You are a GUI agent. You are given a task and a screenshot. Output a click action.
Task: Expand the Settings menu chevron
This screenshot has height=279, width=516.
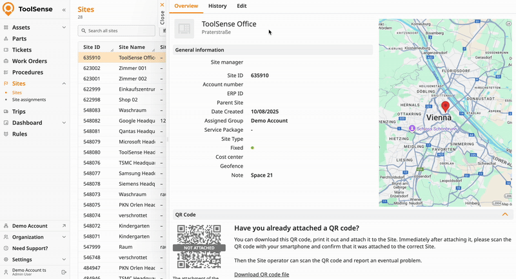(x=64, y=259)
